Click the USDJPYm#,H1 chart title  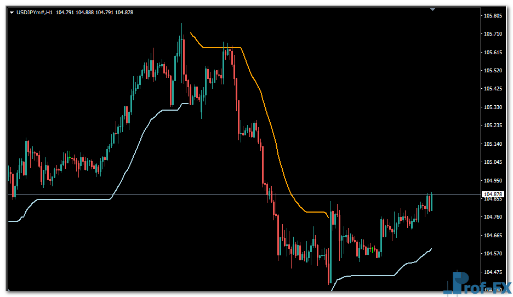click(x=35, y=13)
